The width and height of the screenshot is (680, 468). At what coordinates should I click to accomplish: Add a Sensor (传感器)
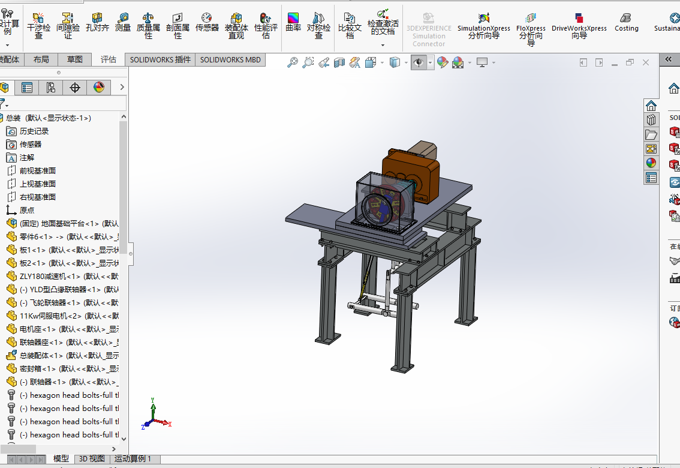[x=207, y=22]
